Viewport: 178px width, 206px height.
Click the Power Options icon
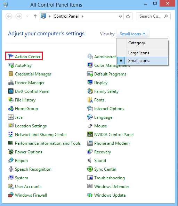[x=10, y=152]
